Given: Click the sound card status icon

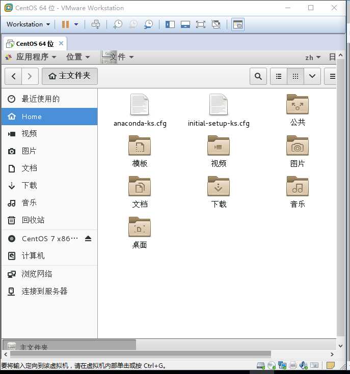Looking at the screenshot, I should point(304,365).
